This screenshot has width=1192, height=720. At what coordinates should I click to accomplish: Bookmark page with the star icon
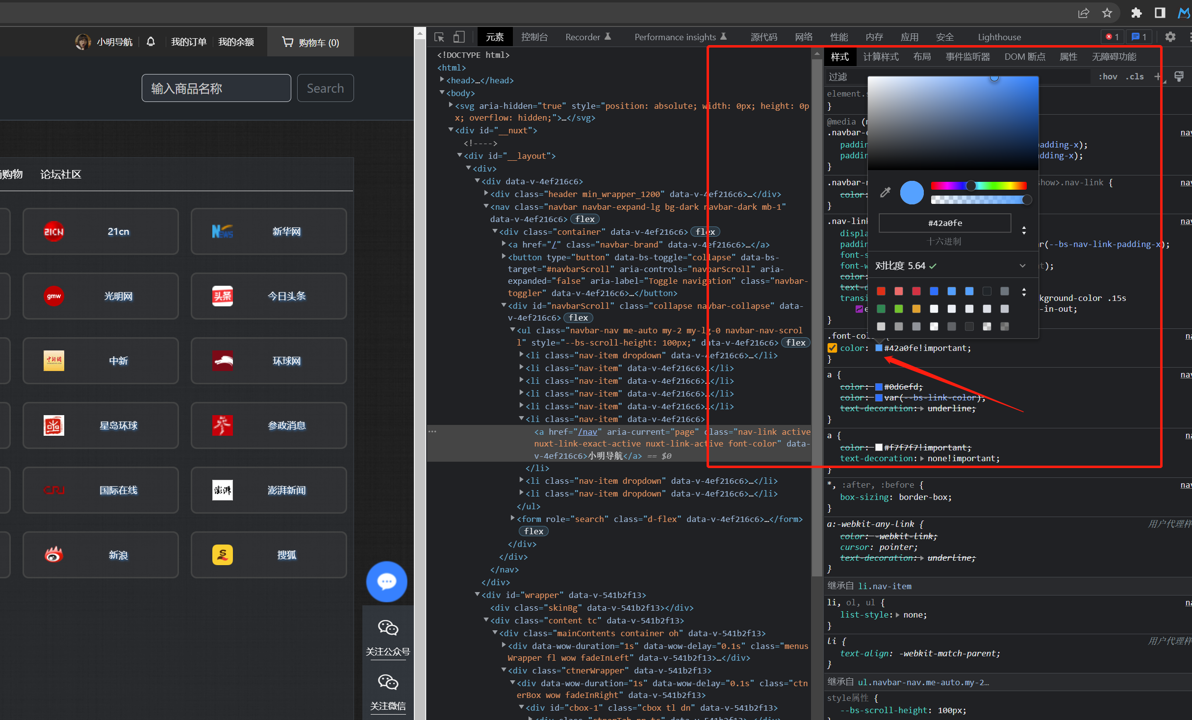pos(1107,13)
